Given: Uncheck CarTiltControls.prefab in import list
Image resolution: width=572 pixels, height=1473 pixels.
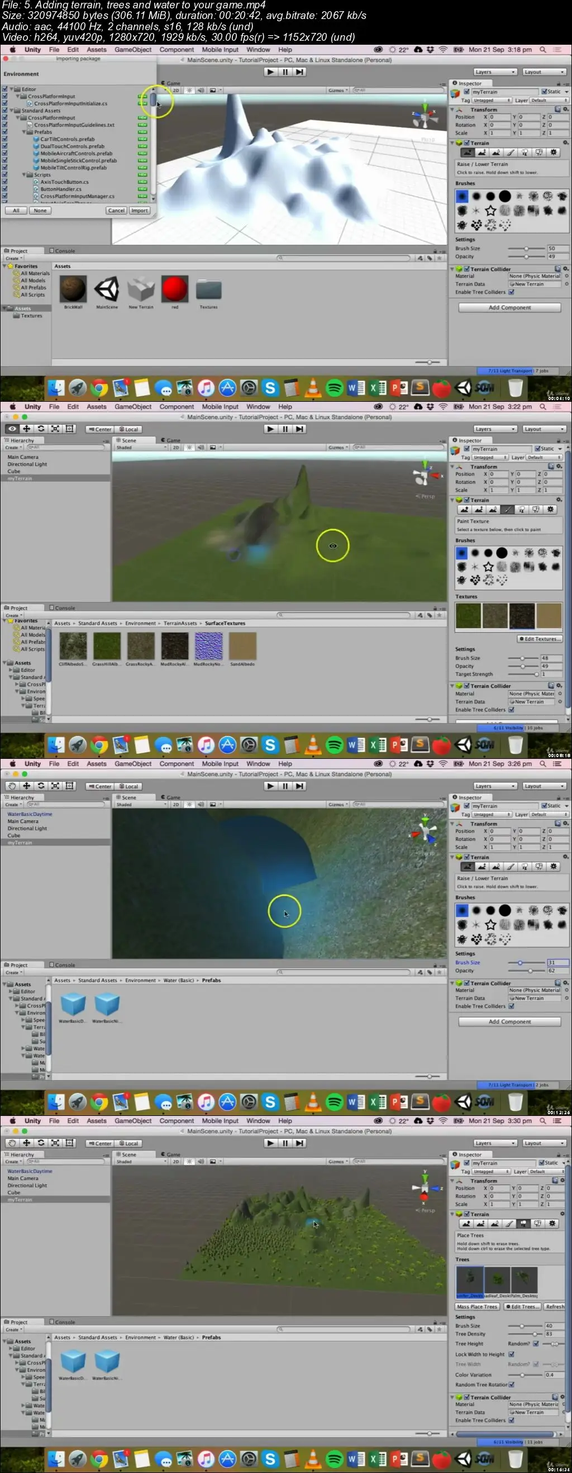Looking at the screenshot, I should (4, 139).
